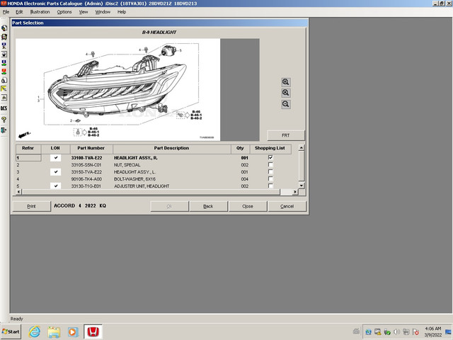Click the Qty column header

click(240, 148)
